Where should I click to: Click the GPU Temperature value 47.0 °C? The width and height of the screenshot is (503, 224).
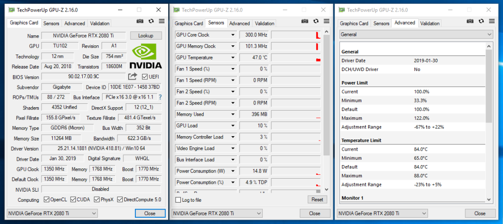coord(254,57)
